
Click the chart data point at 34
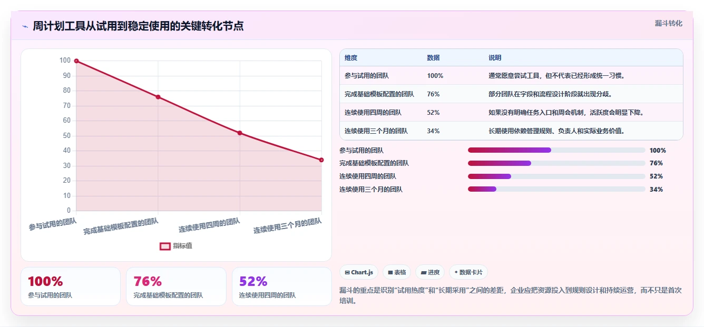(x=321, y=160)
